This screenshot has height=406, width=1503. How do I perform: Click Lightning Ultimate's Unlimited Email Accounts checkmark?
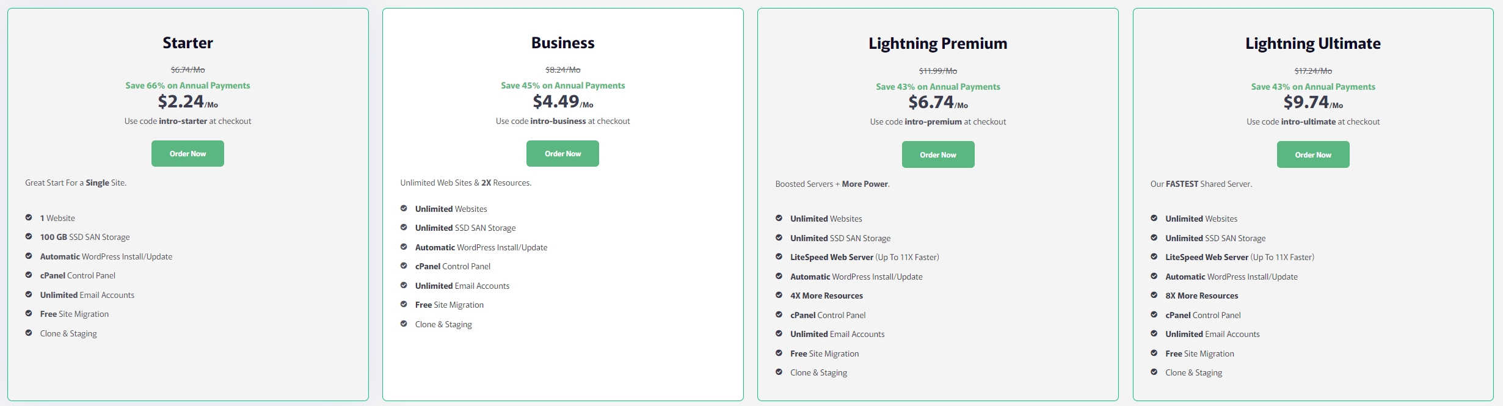coord(1154,334)
